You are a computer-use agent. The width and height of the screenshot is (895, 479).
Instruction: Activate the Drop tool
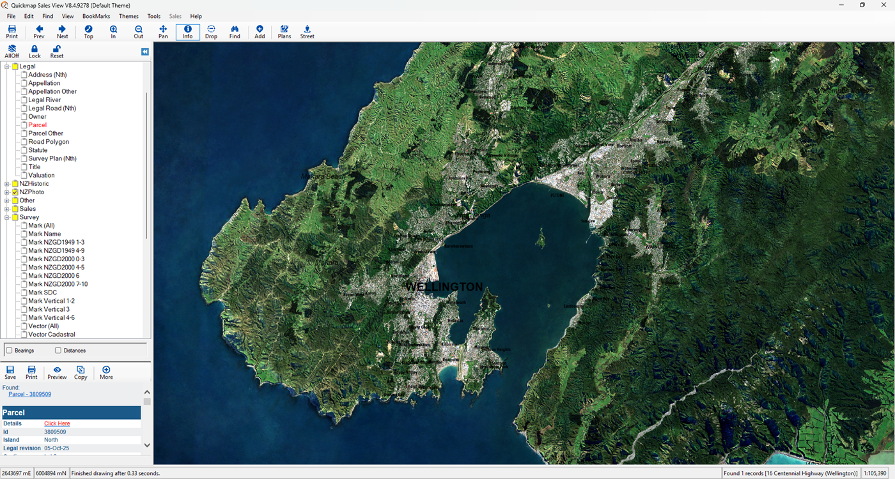coord(211,32)
